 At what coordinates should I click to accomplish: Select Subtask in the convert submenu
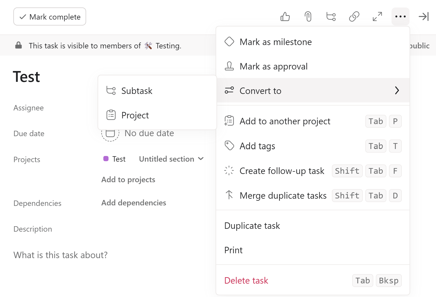point(137,91)
